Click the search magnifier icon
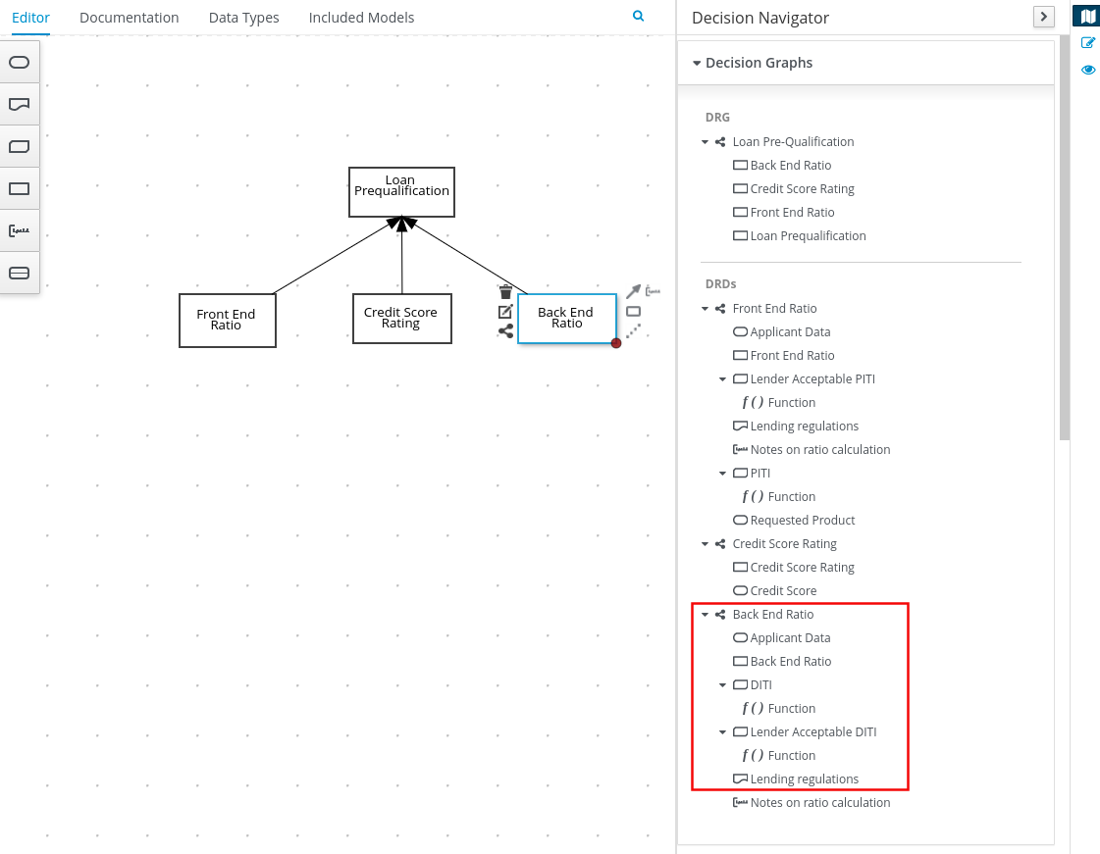The height and width of the screenshot is (854, 1100). pyautogui.click(x=639, y=17)
